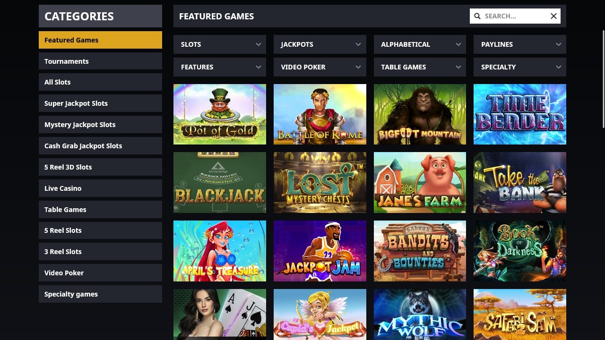Open the Bigfoot Mountain game

(x=420, y=114)
